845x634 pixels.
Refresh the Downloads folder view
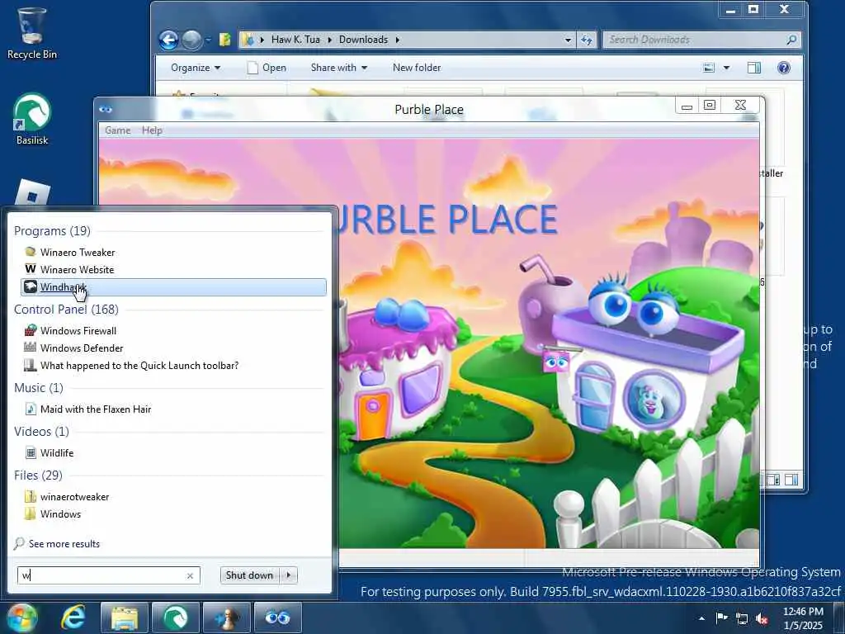(587, 40)
